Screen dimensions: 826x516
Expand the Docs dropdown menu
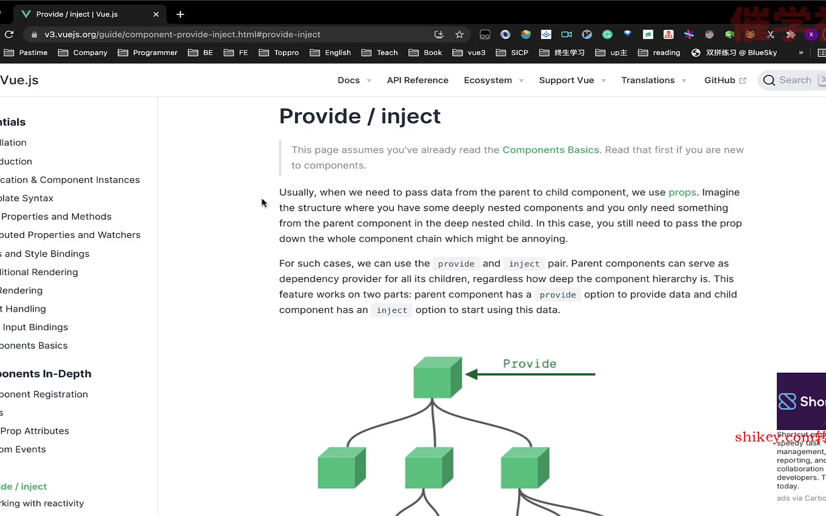point(354,80)
